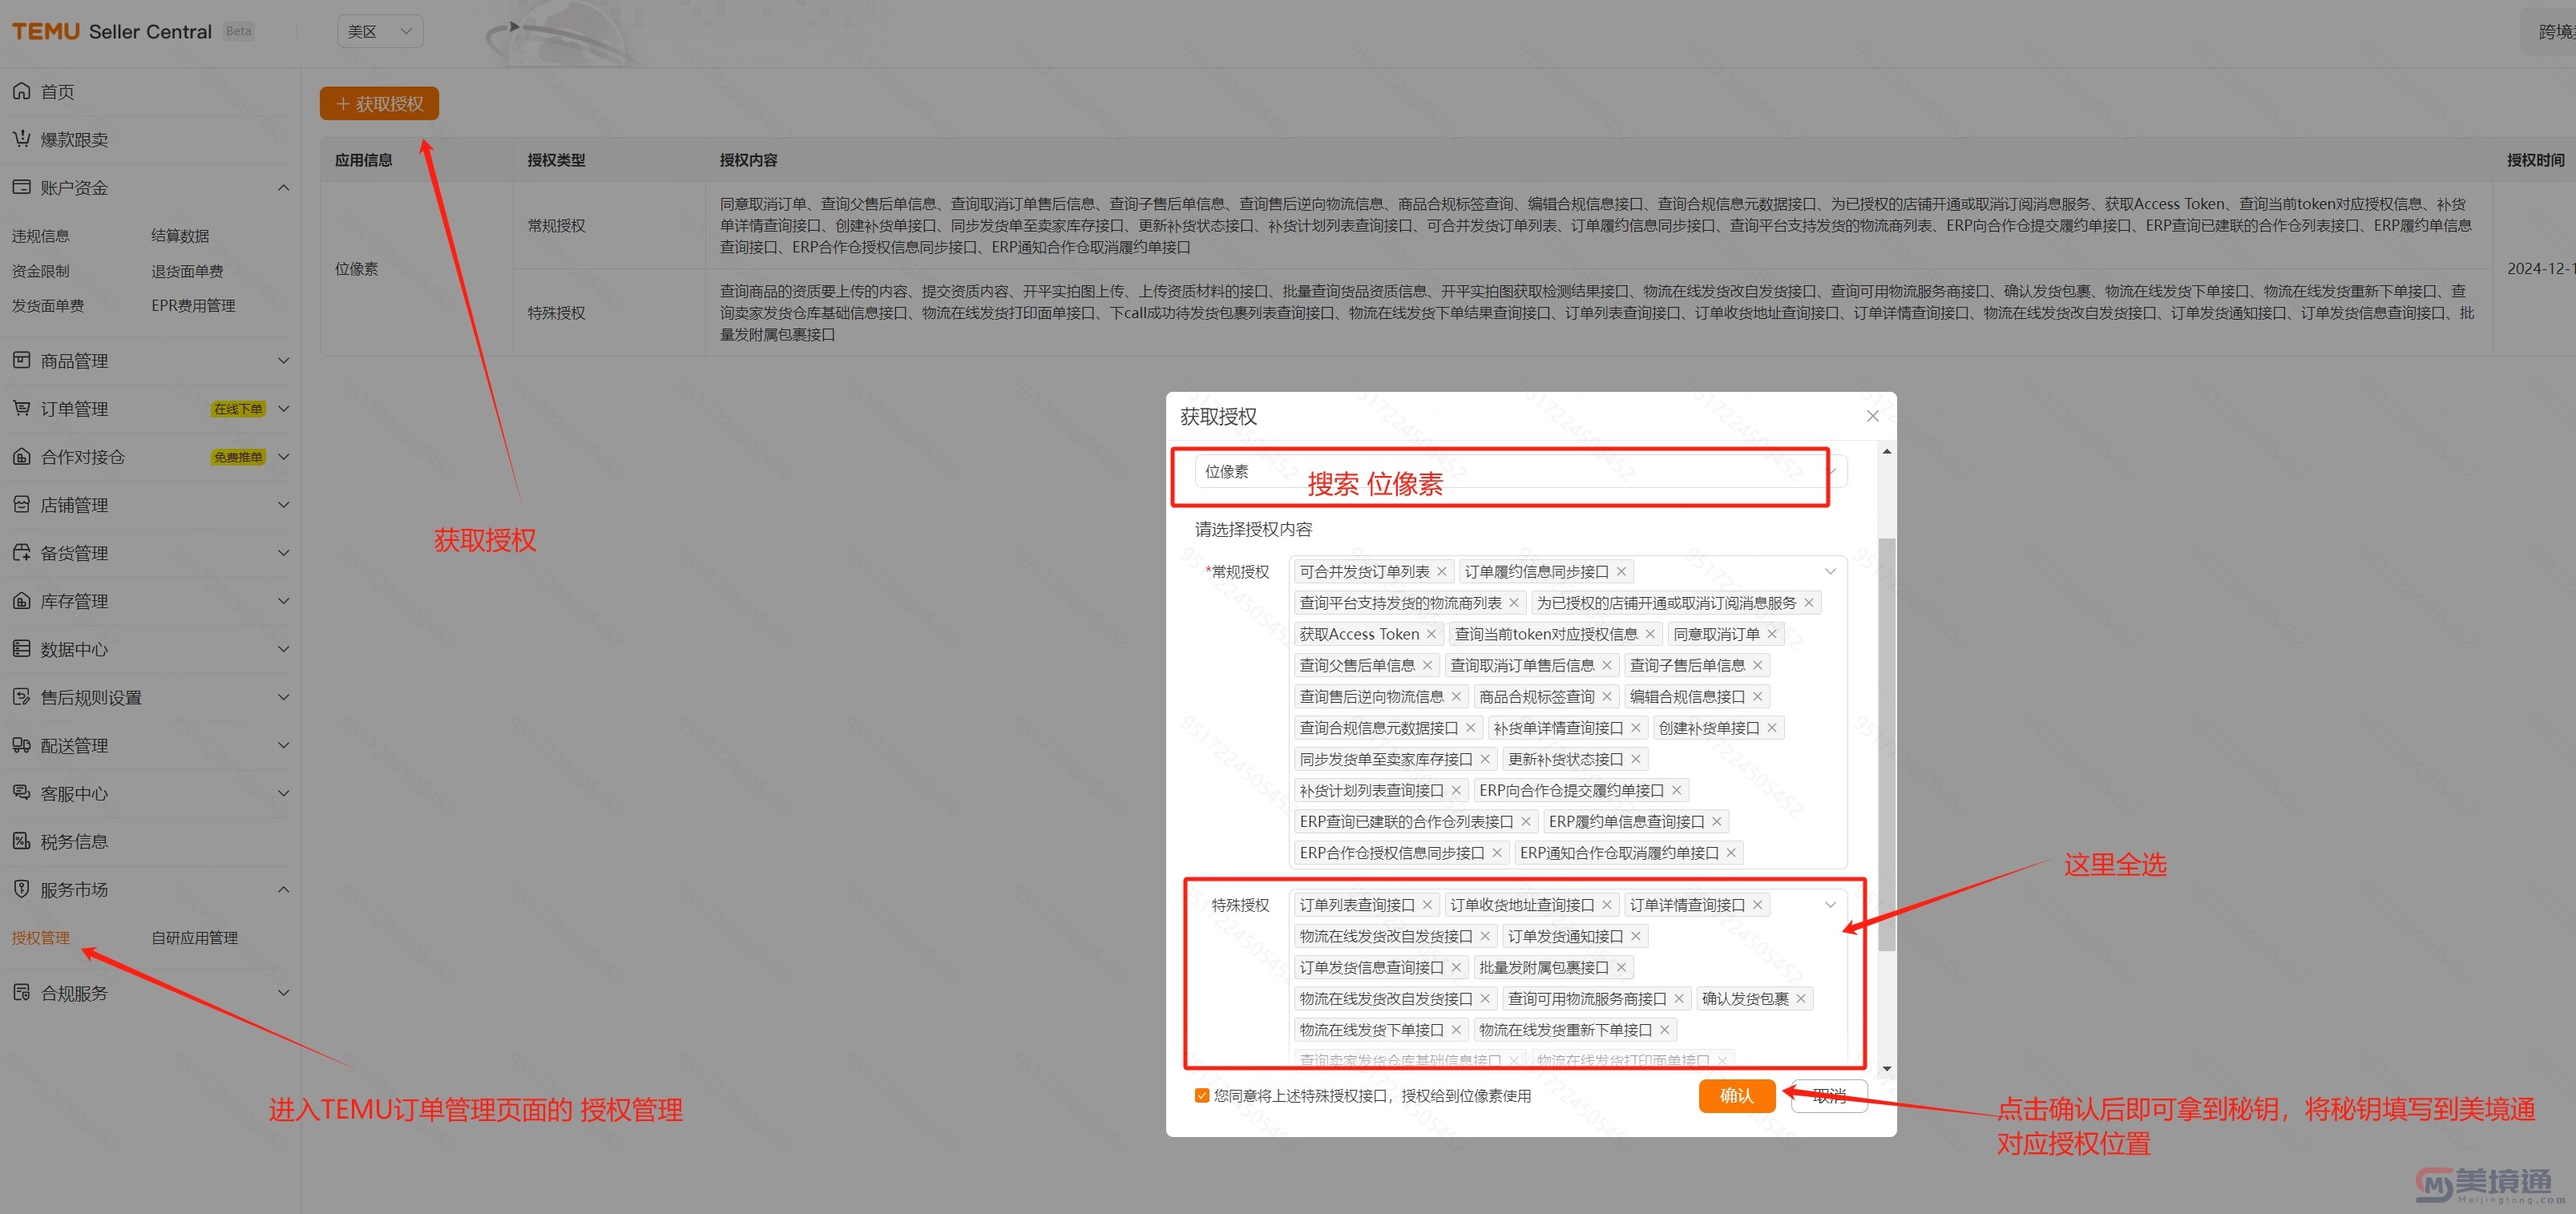Image resolution: width=2576 pixels, height=1214 pixels.
Task: Select the 数据中心 icon
Action: [21, 648]
